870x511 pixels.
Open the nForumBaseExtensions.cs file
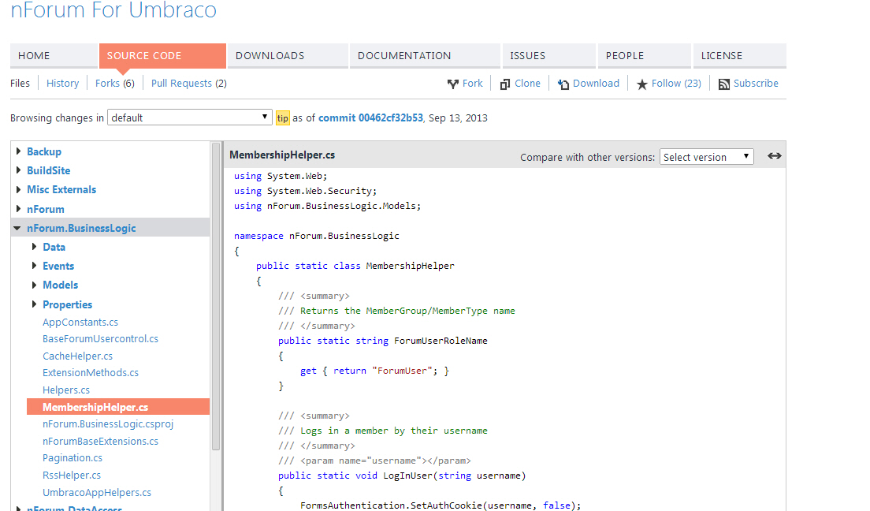[x=100, y=441]
